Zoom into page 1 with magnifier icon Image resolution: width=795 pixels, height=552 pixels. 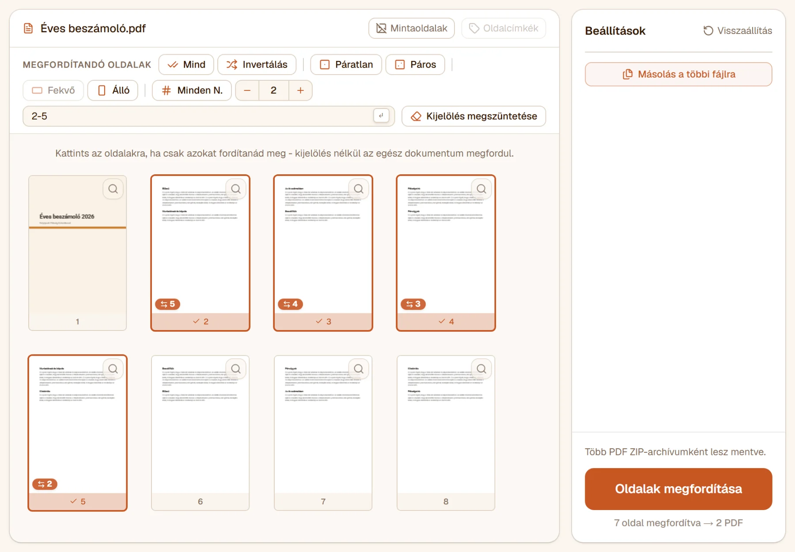pyautogui.click(x=113, y=189)
